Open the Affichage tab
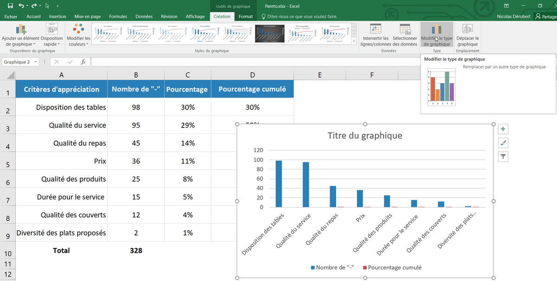The width and height of the screenshot is (557, 281). point(195,16)
